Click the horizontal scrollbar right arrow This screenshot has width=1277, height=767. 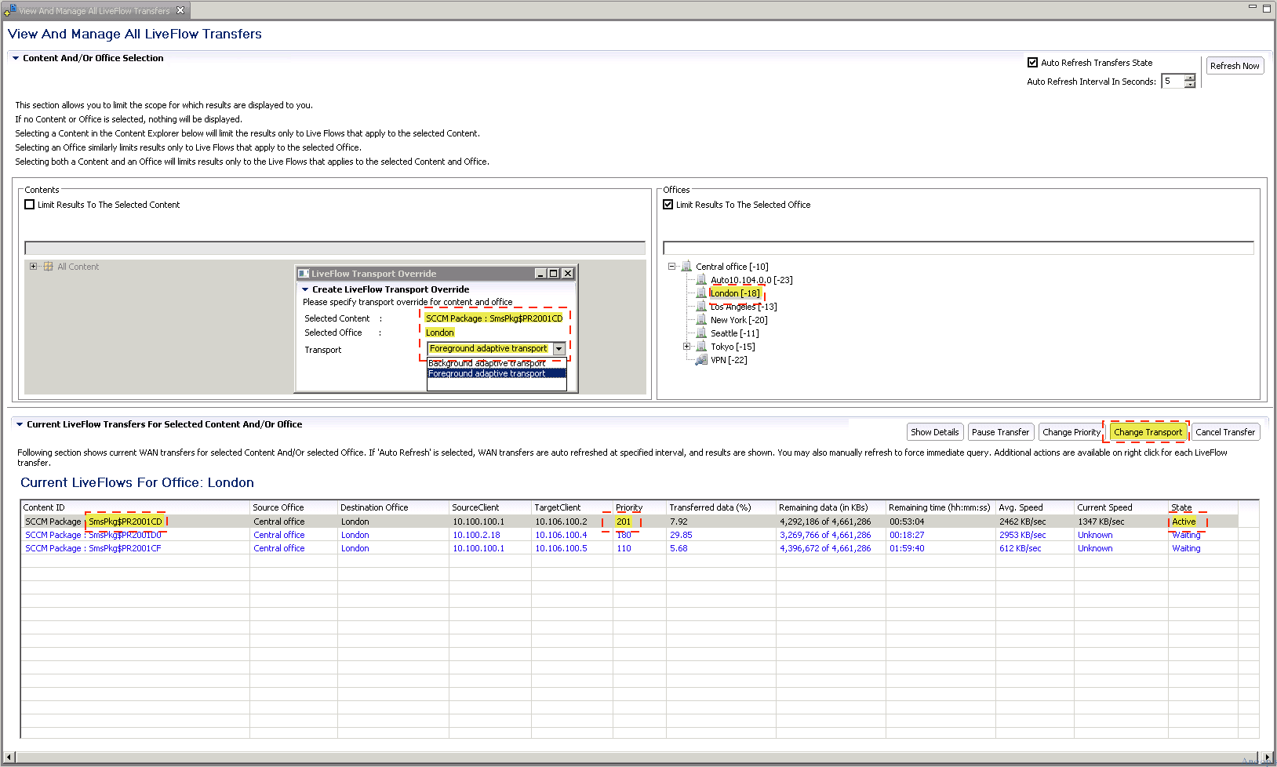[x=1268, y=758]
